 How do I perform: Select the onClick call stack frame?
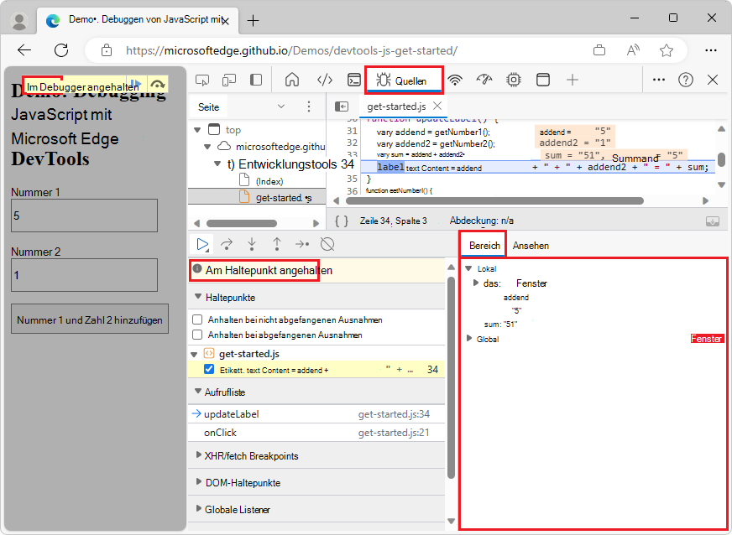(316, 433)
